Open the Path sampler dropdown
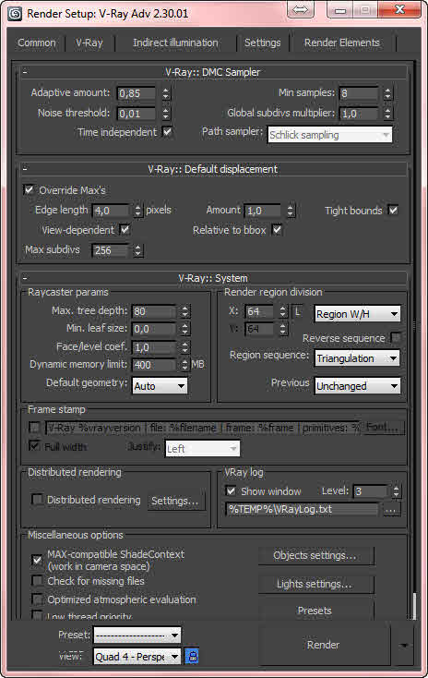This screenshot has height=678, width=428. pos(330,135)
